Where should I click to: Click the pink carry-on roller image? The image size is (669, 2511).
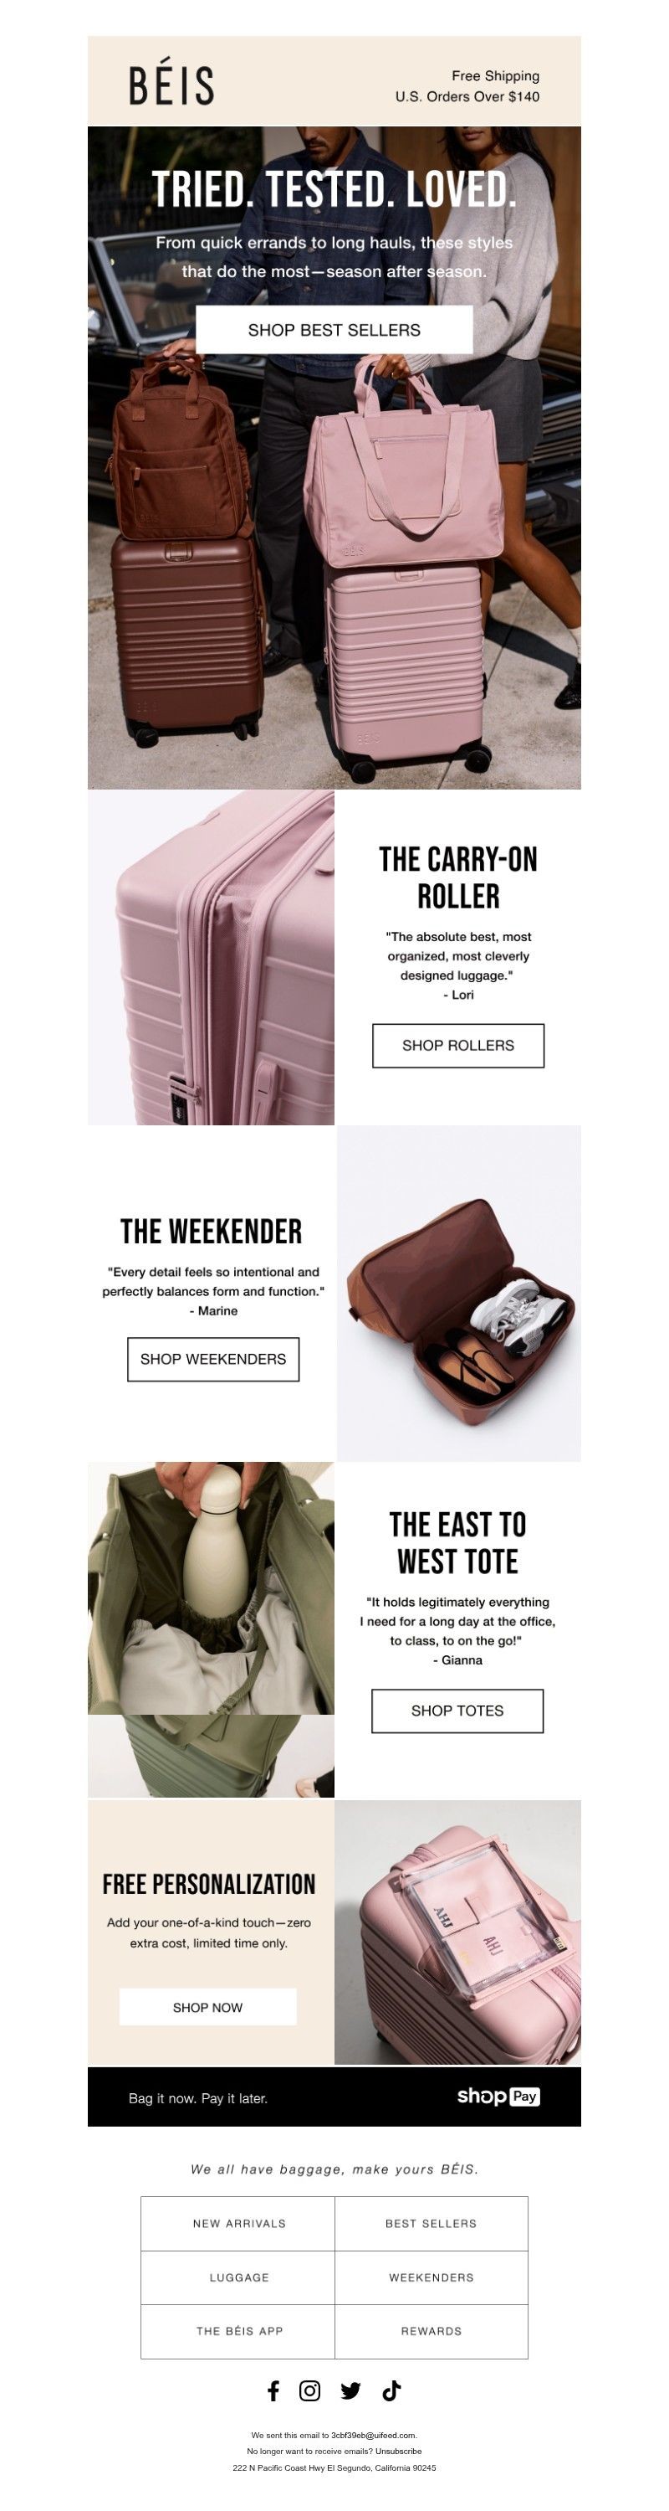(x=212, y=957)
